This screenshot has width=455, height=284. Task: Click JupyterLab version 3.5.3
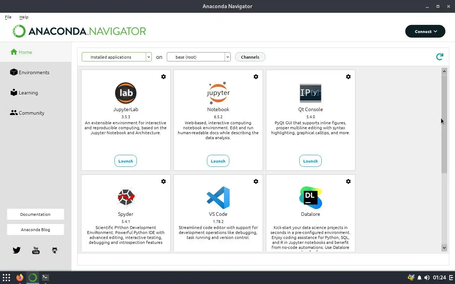126,117
